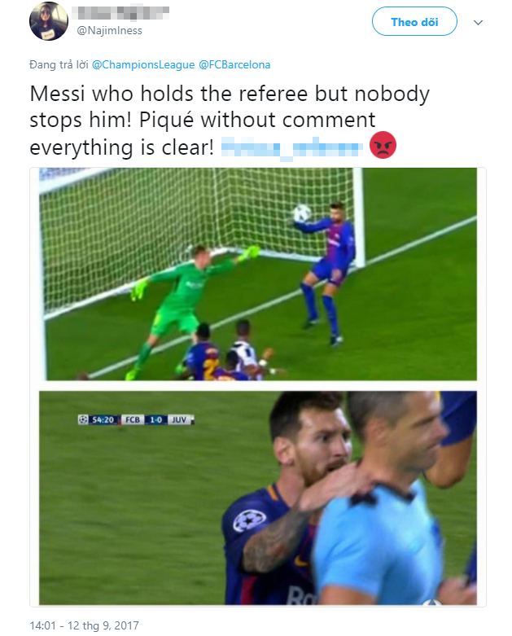Open the 14:01 - 12 thg 9, 2017 timestamp
512x636 pixels.
point(85,625)
